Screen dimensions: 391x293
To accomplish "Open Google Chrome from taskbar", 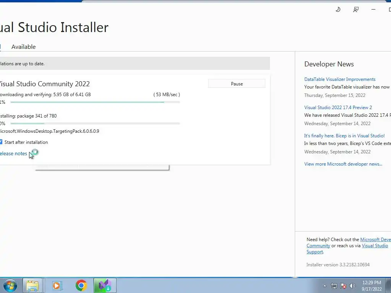I will pyautogui.click(x=81, y=285).
